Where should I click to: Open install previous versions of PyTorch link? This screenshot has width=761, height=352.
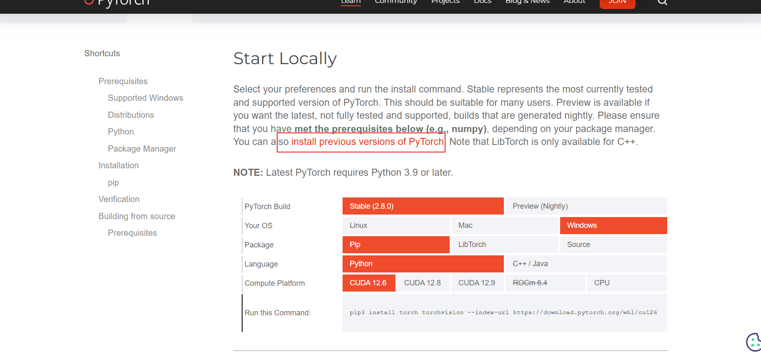[368, 142]
